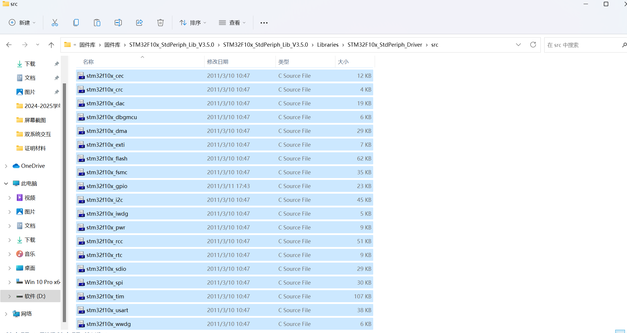Click the stm32f10x_i2c file icon
Viewport: 627px width, 333px height.
[x=81, y=200]
